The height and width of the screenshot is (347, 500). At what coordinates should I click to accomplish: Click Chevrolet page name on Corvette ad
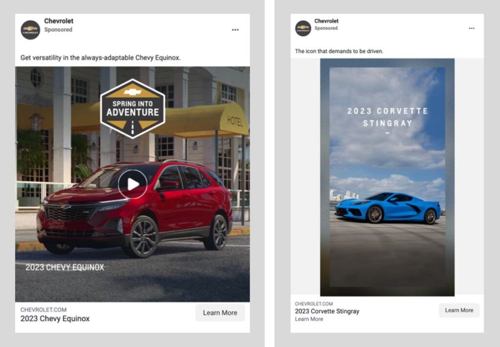(326, 21)
